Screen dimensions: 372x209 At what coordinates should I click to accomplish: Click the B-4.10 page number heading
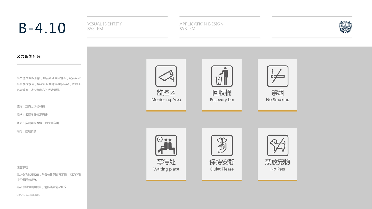point(42,28)
